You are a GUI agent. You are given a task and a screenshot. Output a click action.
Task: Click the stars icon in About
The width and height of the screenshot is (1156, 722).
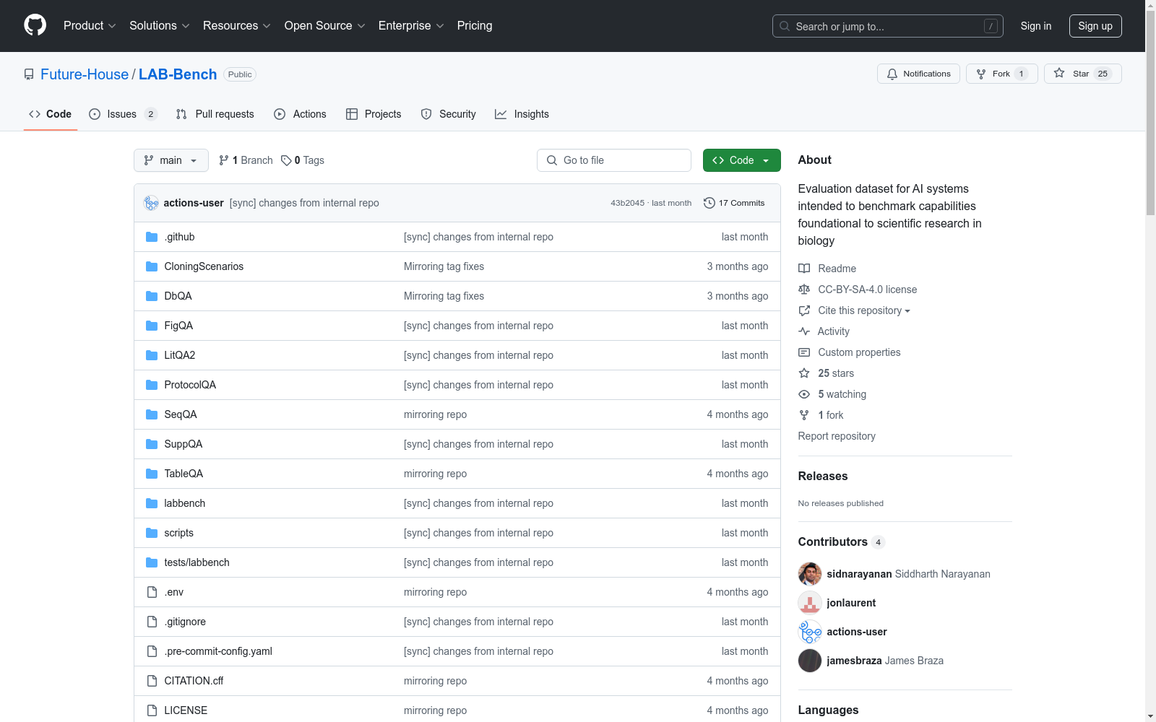804,373
